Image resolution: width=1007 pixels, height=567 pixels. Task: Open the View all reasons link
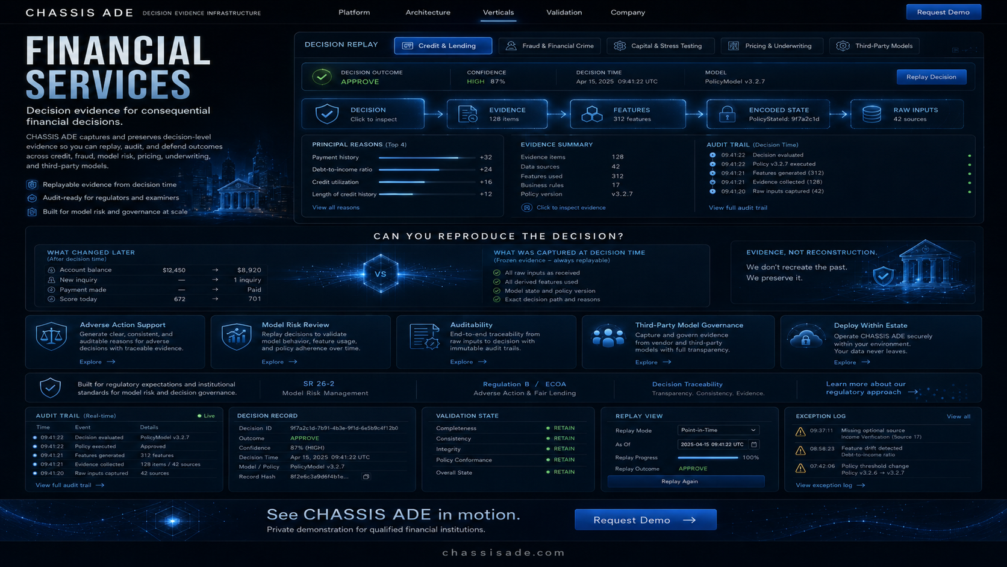point(335,207)
